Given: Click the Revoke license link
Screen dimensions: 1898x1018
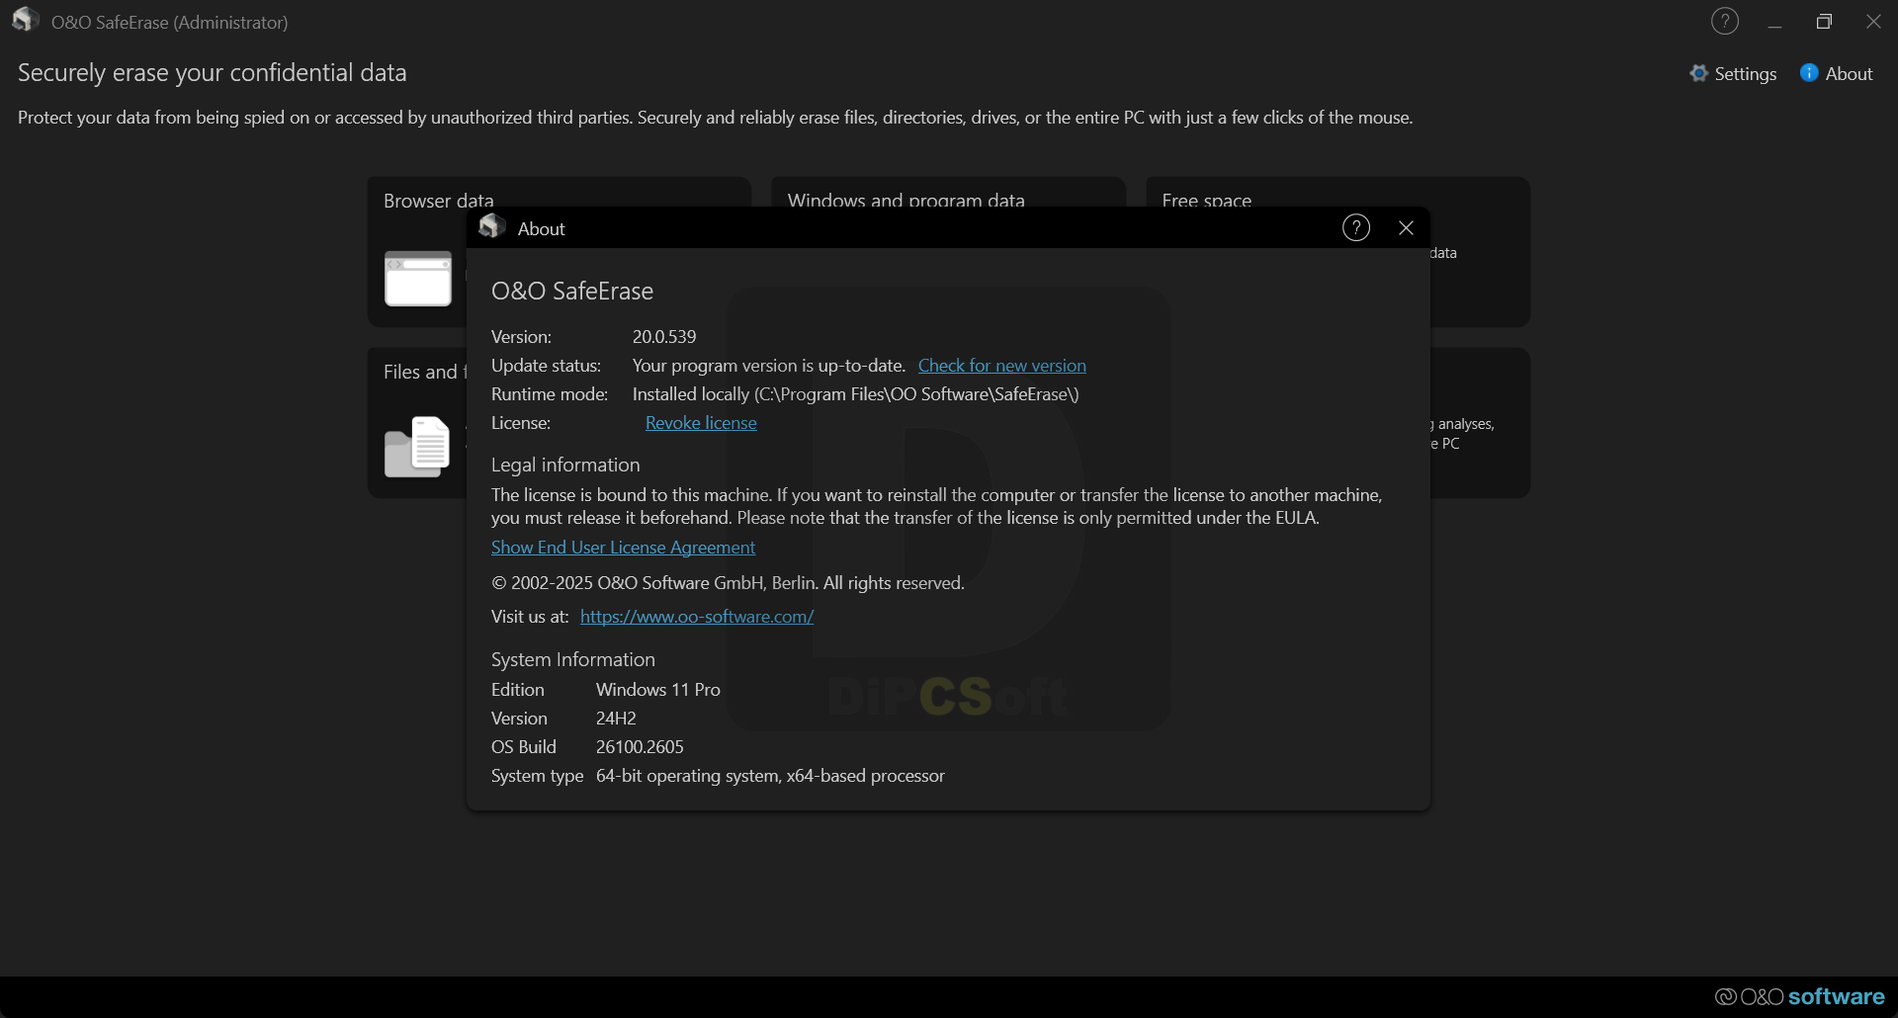Looking at the screenshot, I should pos(701,423).
